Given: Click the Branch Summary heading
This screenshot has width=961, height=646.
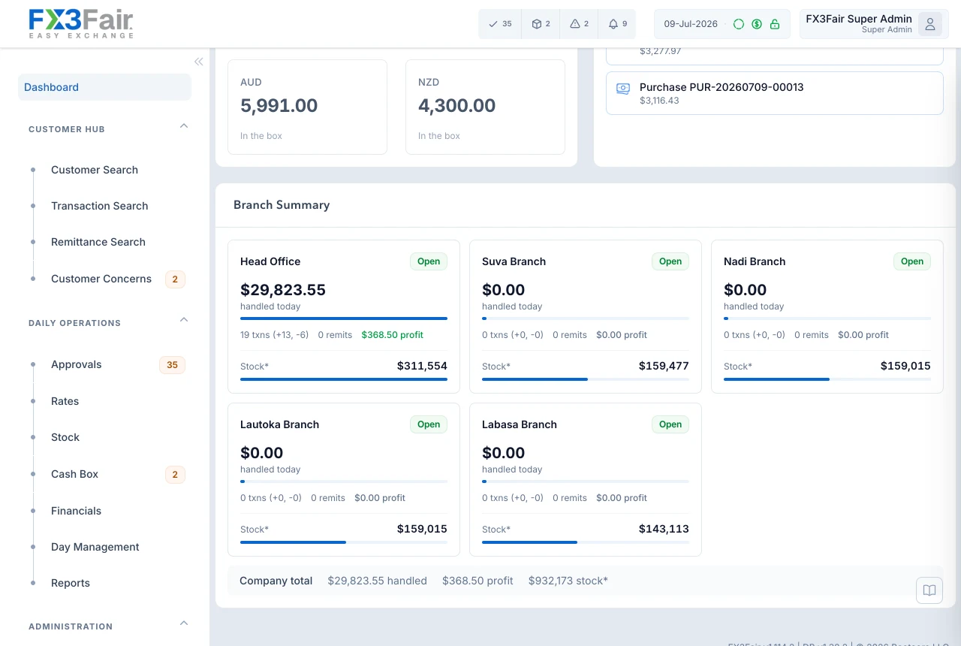Looking at the screenshot, I should [x=282, y=205].
